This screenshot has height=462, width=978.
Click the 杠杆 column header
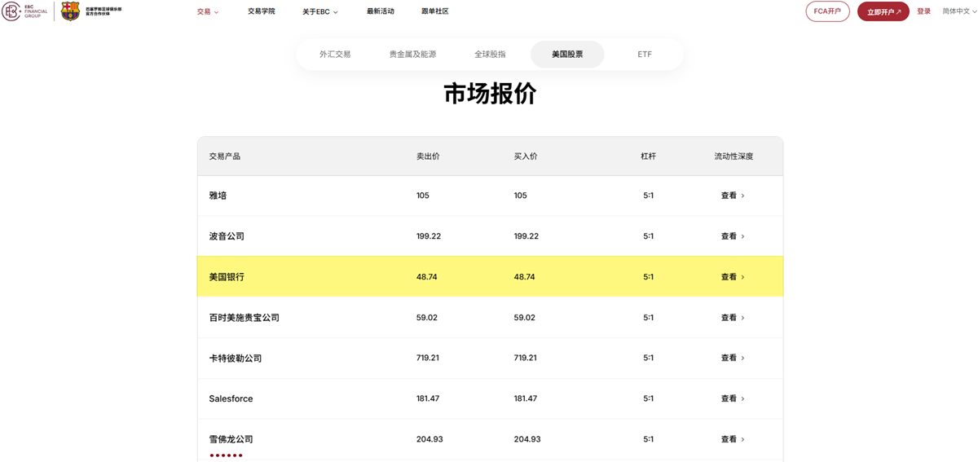649,156
